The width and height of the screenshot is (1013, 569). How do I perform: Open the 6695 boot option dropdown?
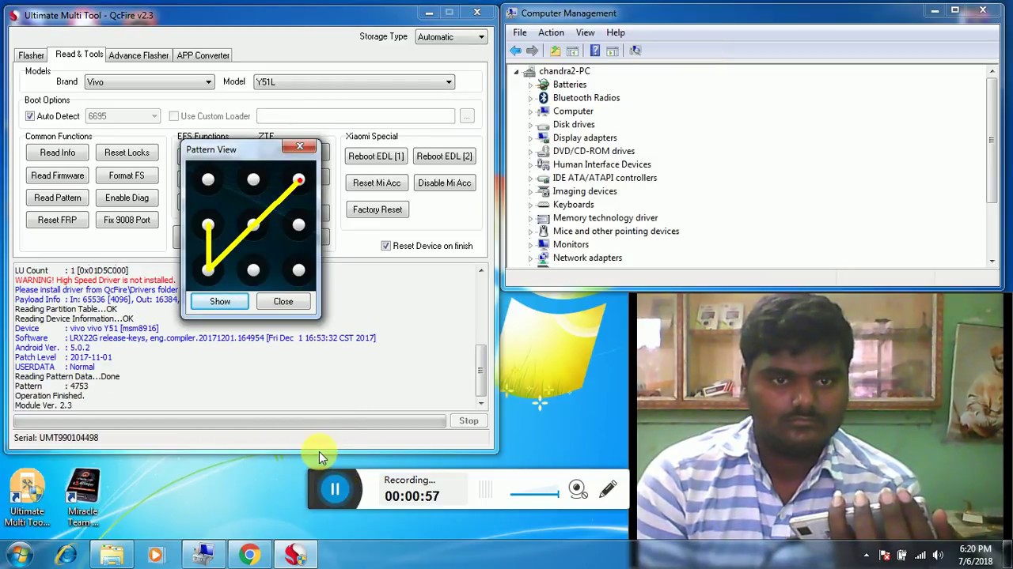click(122, 116)
